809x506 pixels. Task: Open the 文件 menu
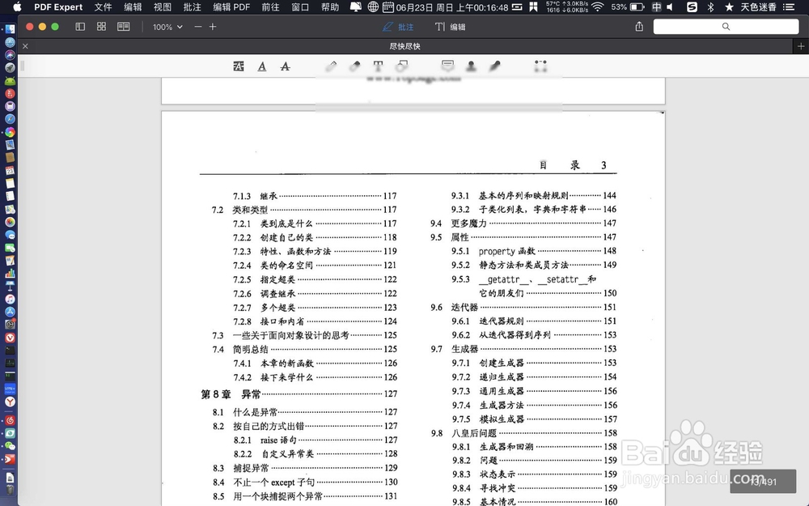tap(103, 6)
